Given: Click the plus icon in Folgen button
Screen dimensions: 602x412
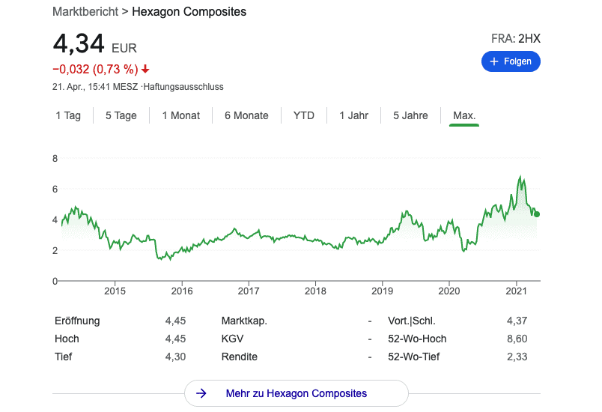Looking at the screenshot, I should click(494, 61).
